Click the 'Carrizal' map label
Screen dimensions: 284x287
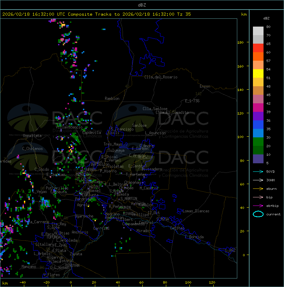coord(101,228)
